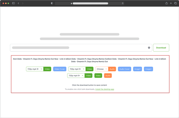
Task: Open the Share icon in the browser toolbar
Action: [x=166, y=3]
